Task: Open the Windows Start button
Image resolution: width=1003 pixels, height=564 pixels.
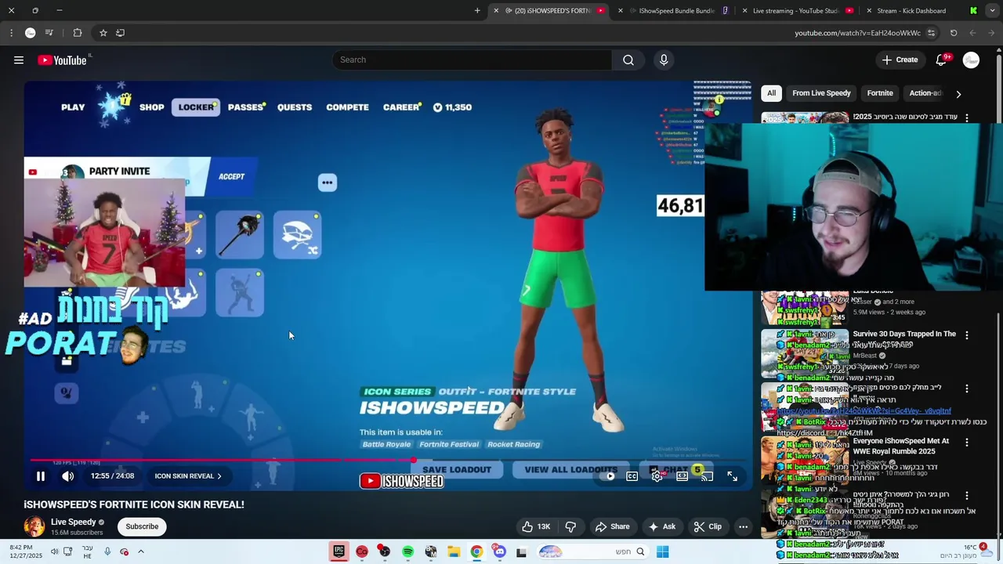Action: tap(662, 551)
